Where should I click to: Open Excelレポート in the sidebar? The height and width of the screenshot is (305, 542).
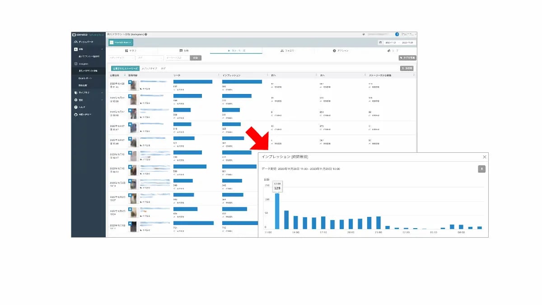click(88, 78)
